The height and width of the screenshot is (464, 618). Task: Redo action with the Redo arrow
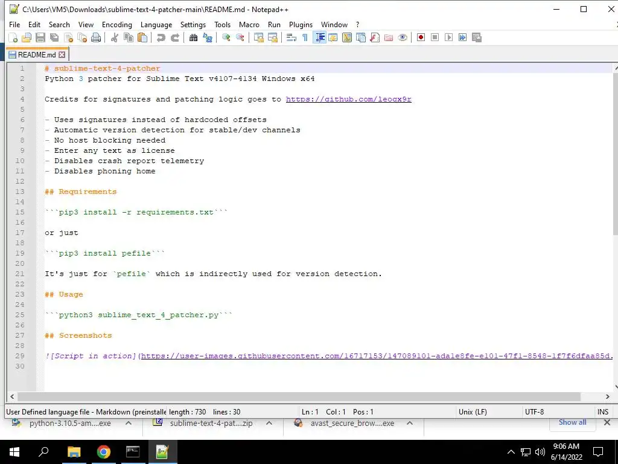[x=174, y=37]
